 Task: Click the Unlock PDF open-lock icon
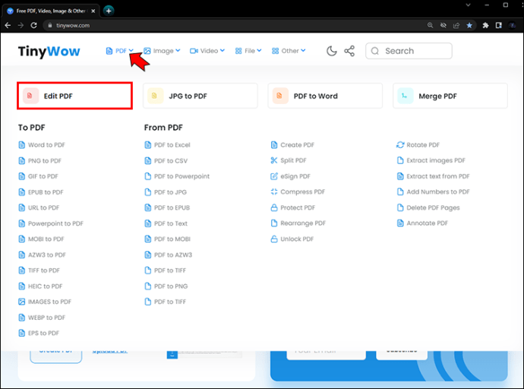point(274,239)
